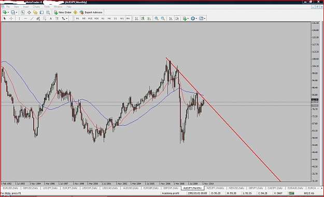Click the 'Academy profil' status bar entry

[x=171, y=193]
